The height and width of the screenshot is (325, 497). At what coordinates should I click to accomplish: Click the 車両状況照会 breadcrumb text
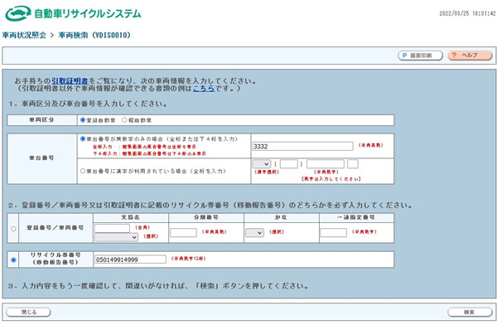coord(24,35)
